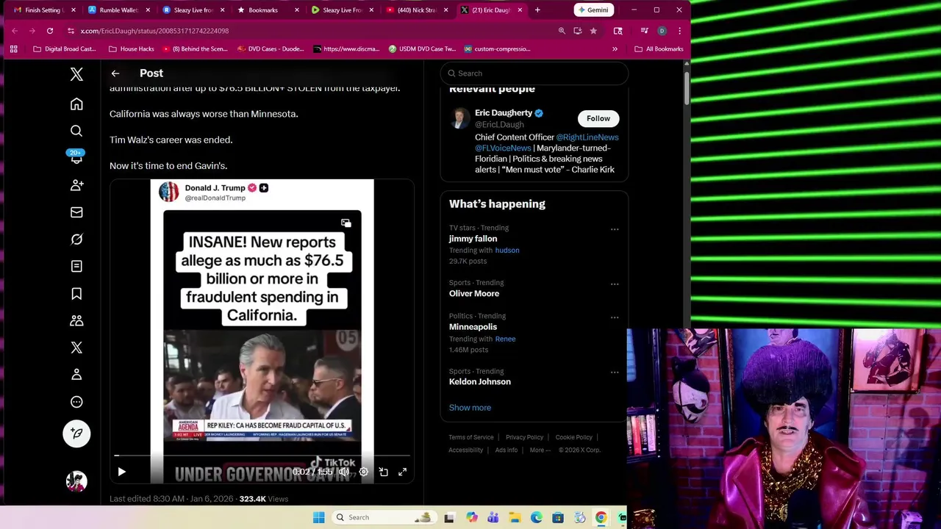Open Notifications bell with 20+ badge
Screen dimensions: 941x529
point(76,157)
